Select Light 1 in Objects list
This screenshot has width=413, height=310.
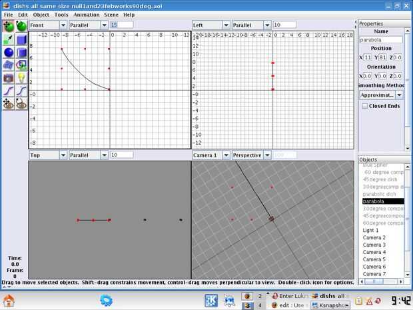pyautogui.click(x=370, y=230)
